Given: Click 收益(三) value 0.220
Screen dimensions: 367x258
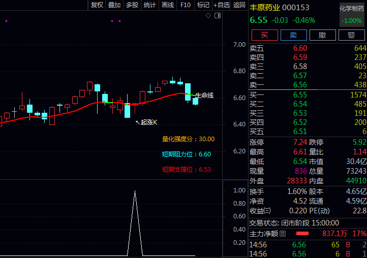Looking at the screenshot, I should pyautogui.click(x=298, y=211).
